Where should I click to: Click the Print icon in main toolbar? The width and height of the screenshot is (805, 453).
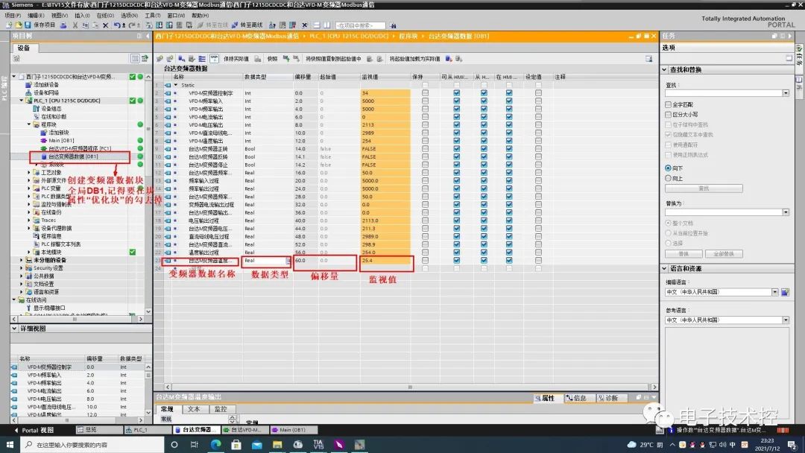tap(63, 25)
